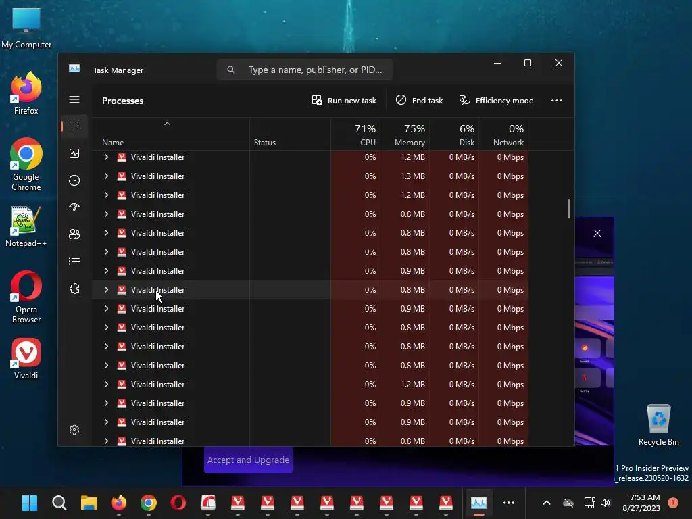692x519 pixels.
Task: Switch to Chrome from the taskbar
Action: (x=148, y=503)
